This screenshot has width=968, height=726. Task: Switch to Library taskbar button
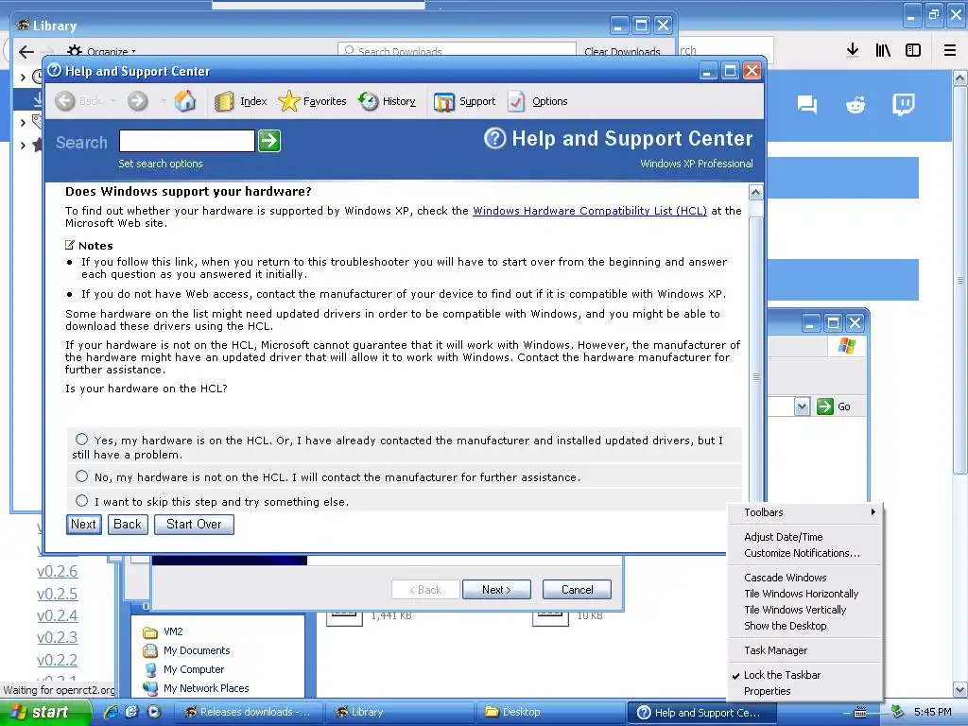400,712
